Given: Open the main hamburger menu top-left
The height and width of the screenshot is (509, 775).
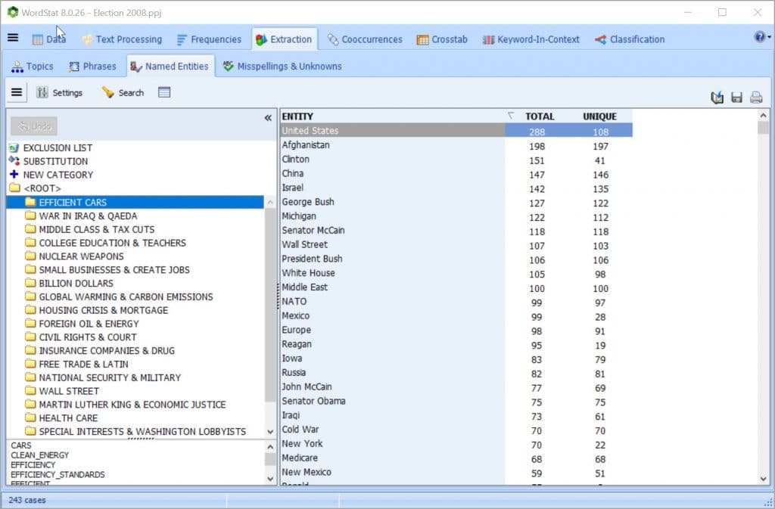Looking at the screenshot, I should [x=13, y=38].
